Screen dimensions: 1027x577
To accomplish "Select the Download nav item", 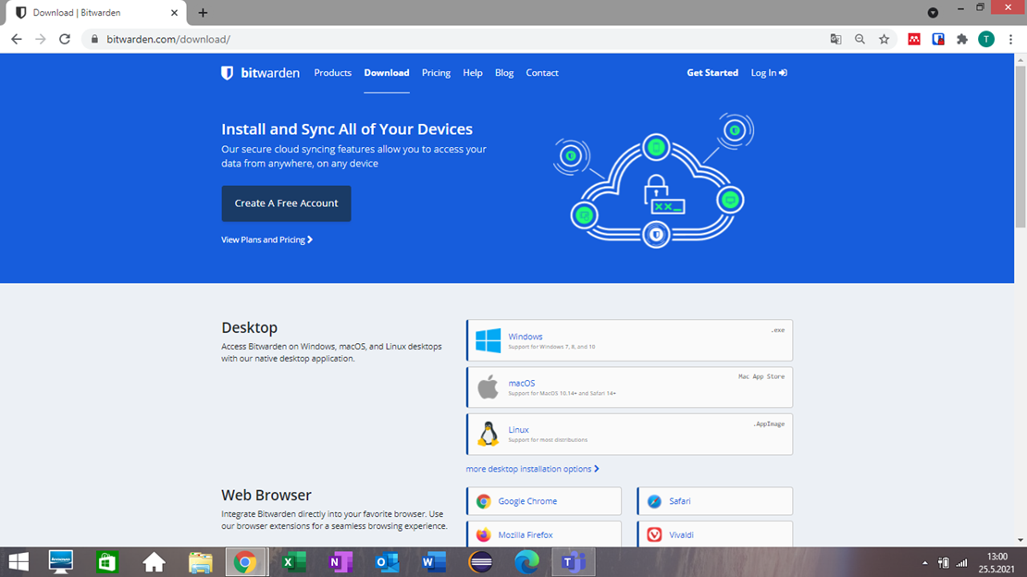I will 387,73.
